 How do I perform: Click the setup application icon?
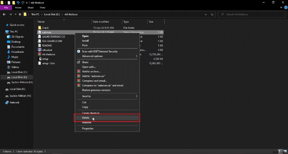pyautogui.click(x=40, y=59)
